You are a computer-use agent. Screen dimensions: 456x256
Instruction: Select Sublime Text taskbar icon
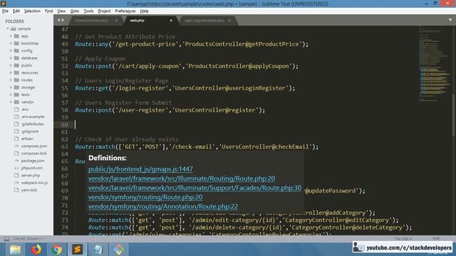pyautogui.click(x=78, y=250)
